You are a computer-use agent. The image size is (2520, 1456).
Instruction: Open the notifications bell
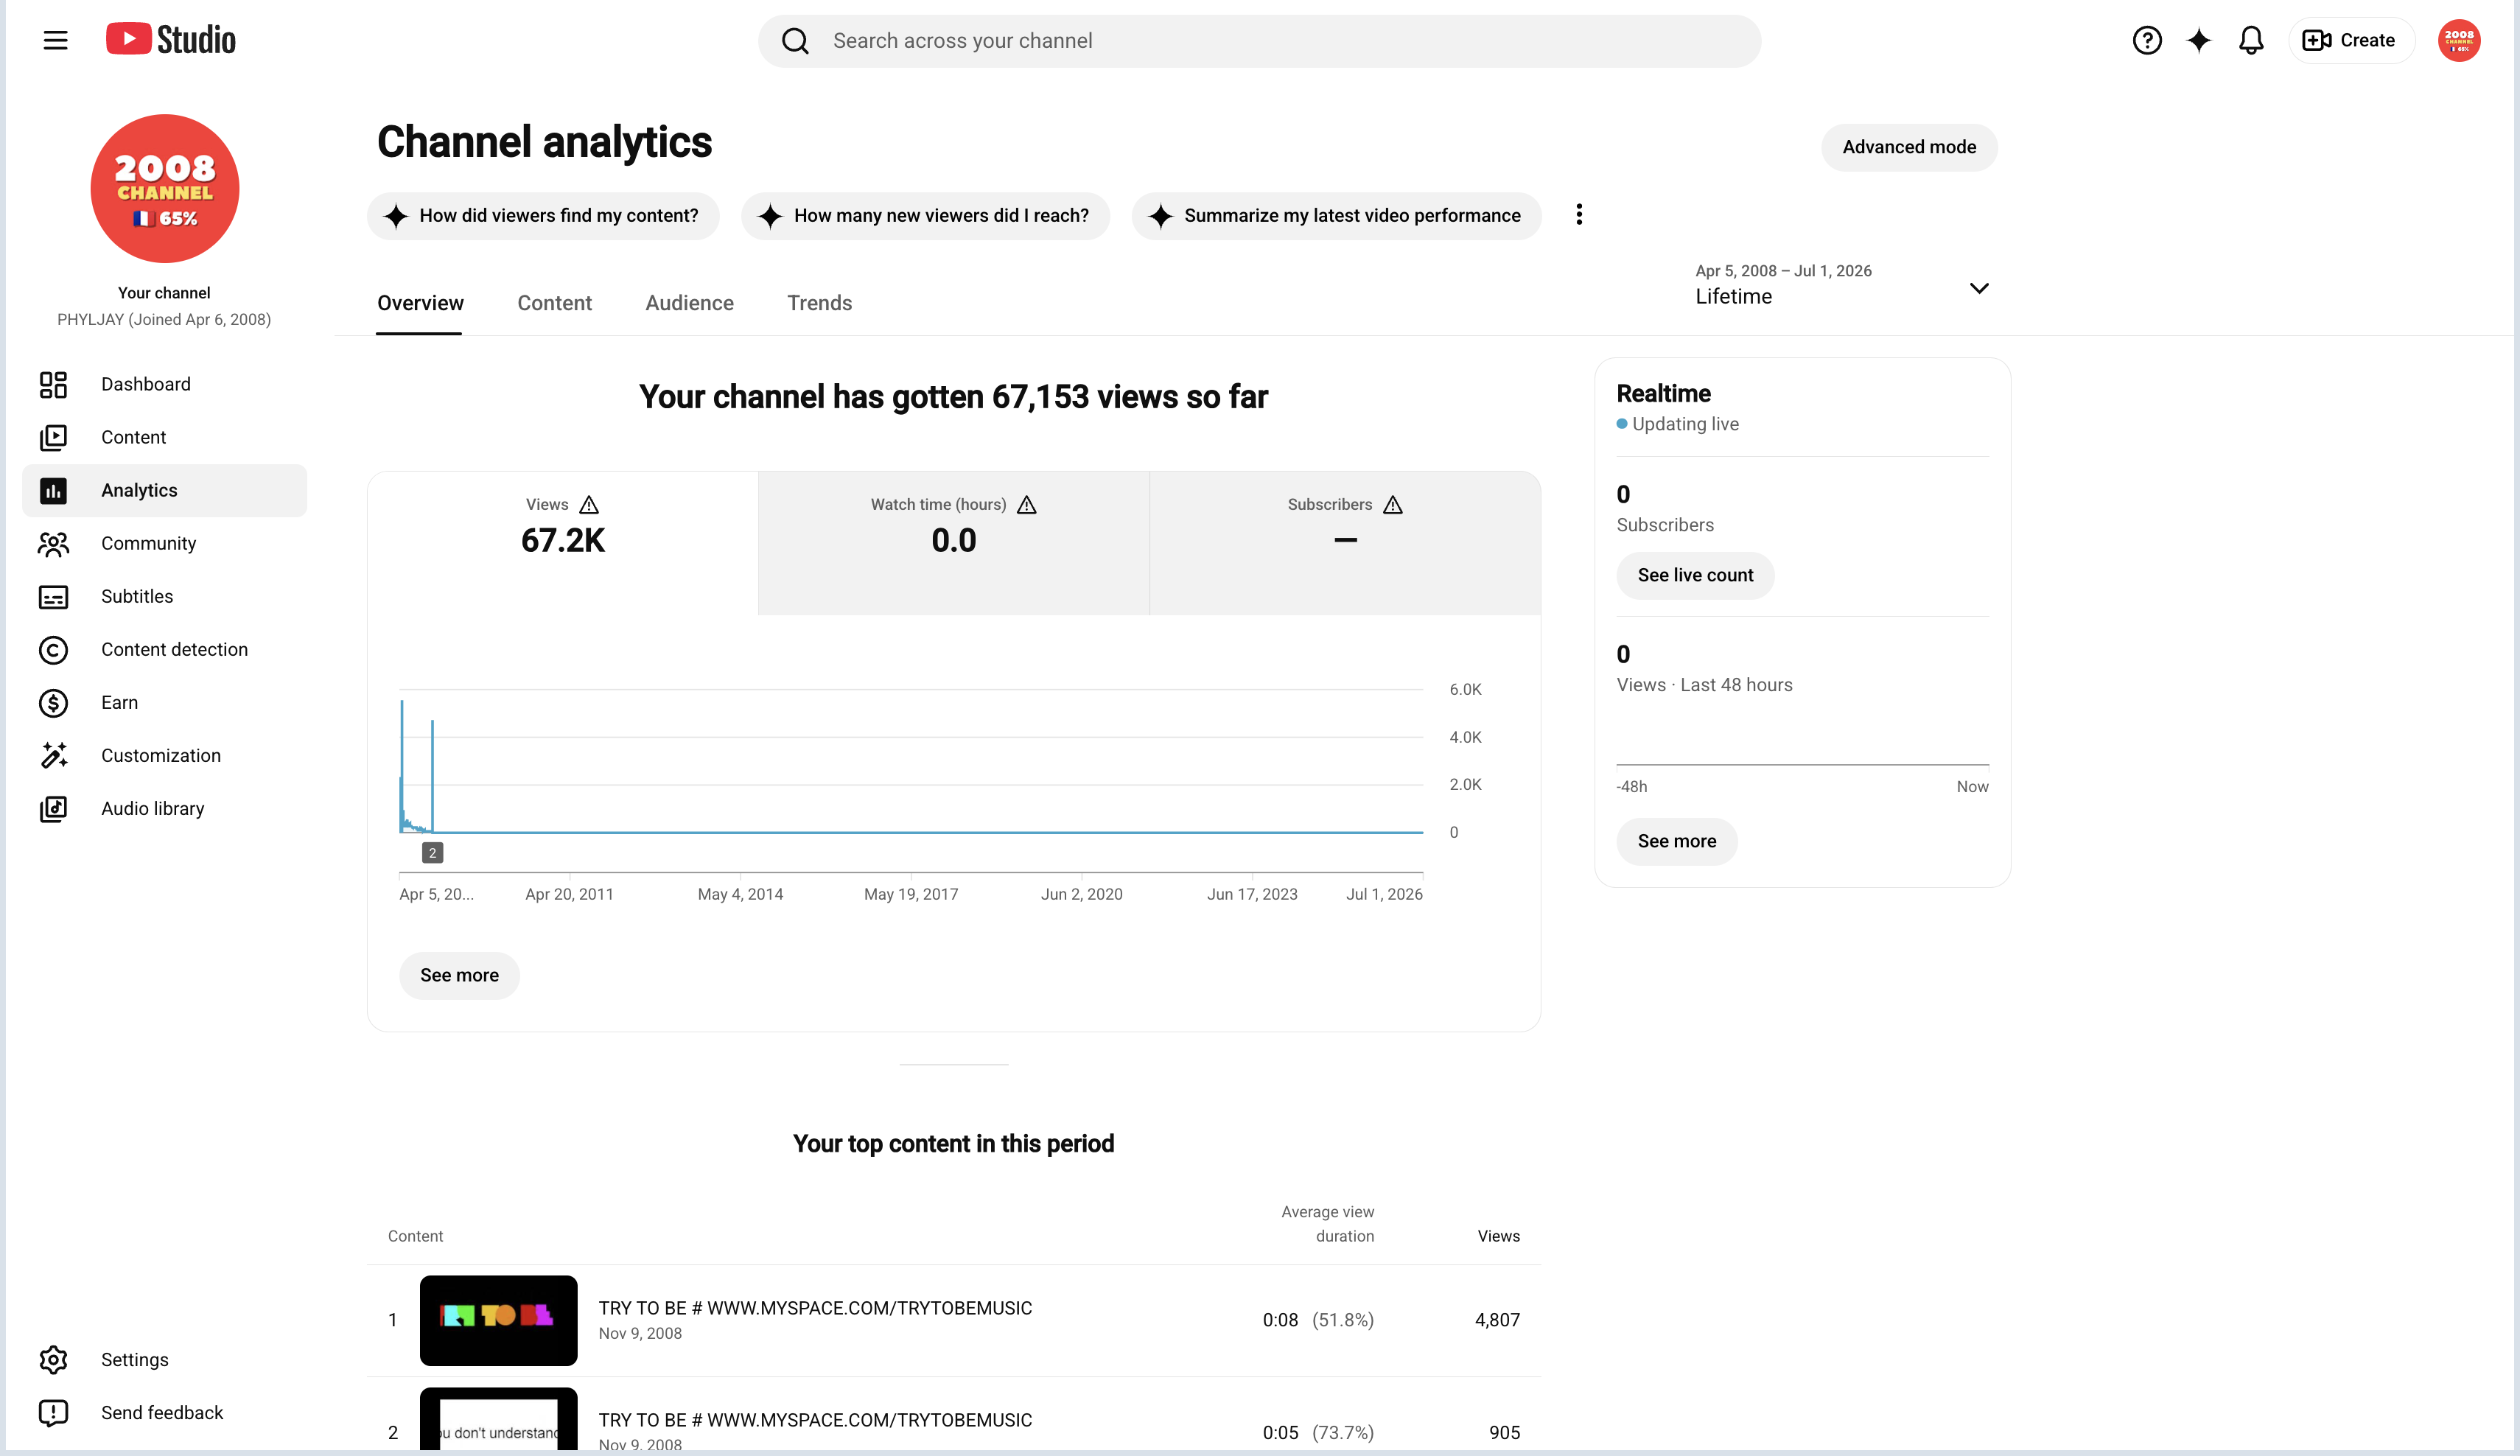pyautogui.click(x=2251, y=40)
